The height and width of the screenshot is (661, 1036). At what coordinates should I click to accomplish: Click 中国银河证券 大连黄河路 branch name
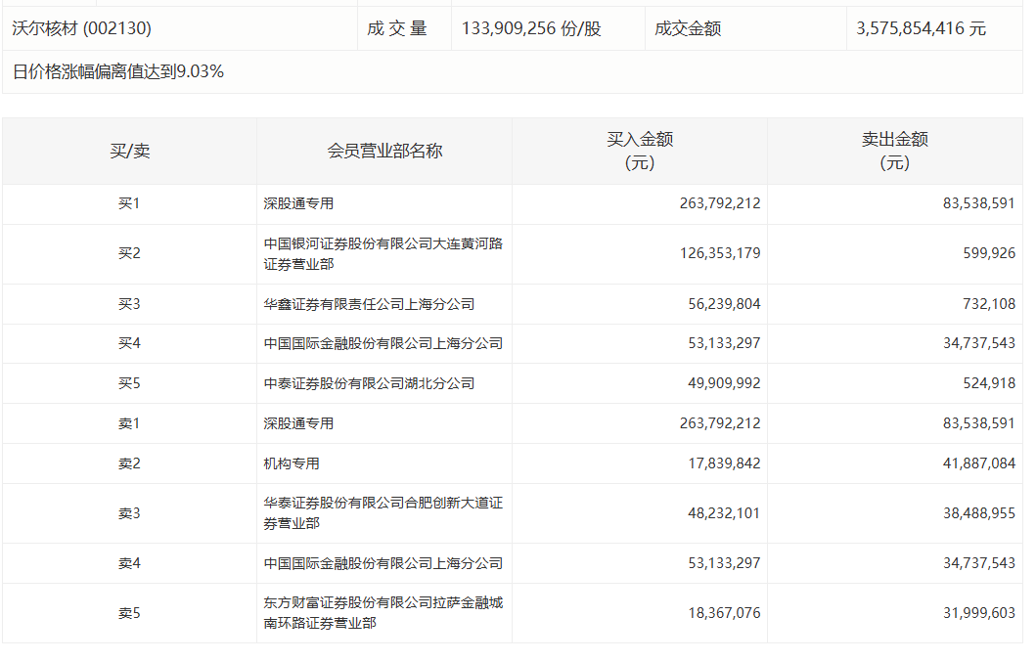pos(383,253)
